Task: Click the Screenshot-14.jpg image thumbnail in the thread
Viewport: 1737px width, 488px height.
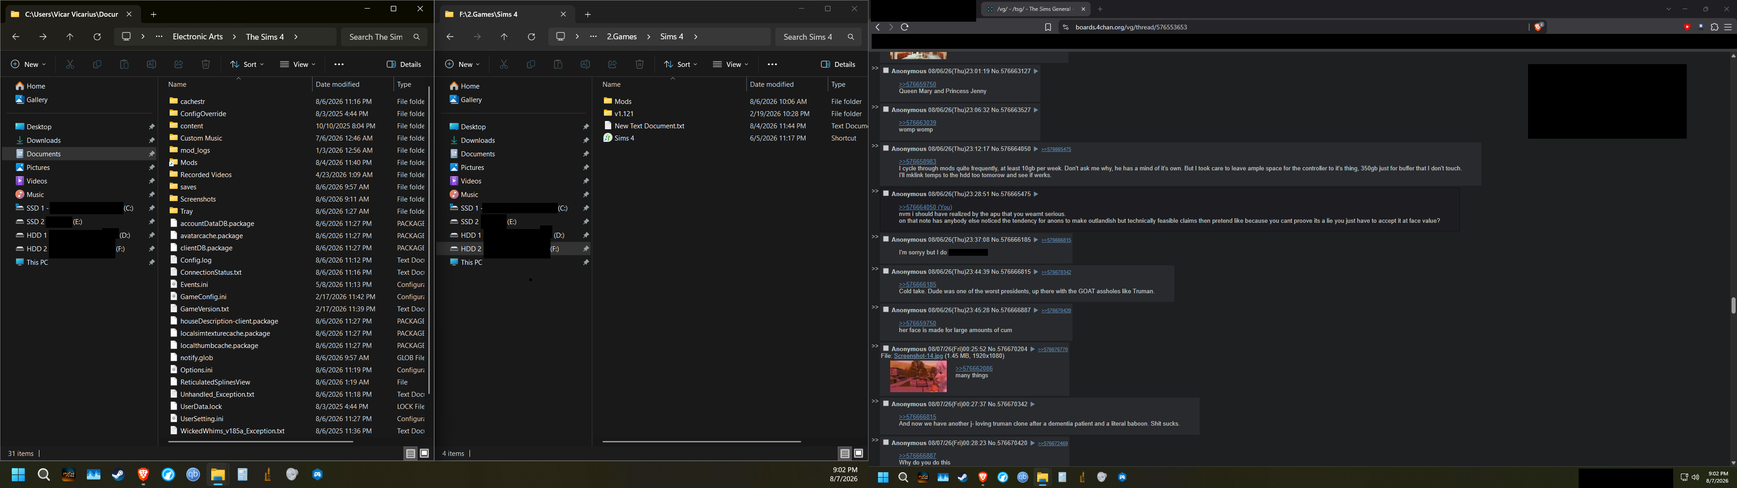Action: point(918,376)
